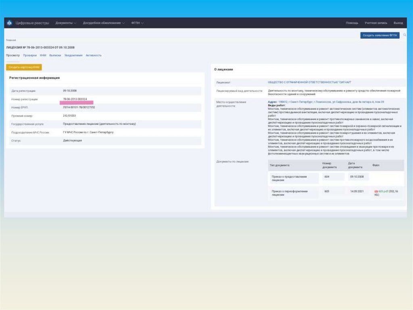Screen dimensions: 413x310
Task: Expand the ФГПН dropdown menu
Action: pyautogui.click(x=137, y=23)
